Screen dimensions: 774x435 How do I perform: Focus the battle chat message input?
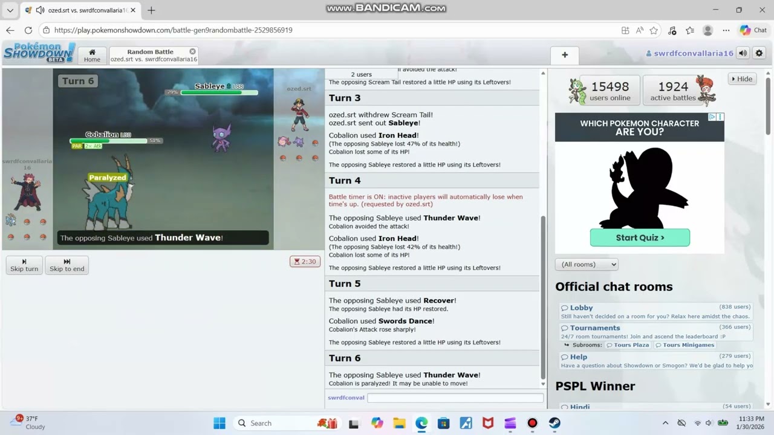455,398
